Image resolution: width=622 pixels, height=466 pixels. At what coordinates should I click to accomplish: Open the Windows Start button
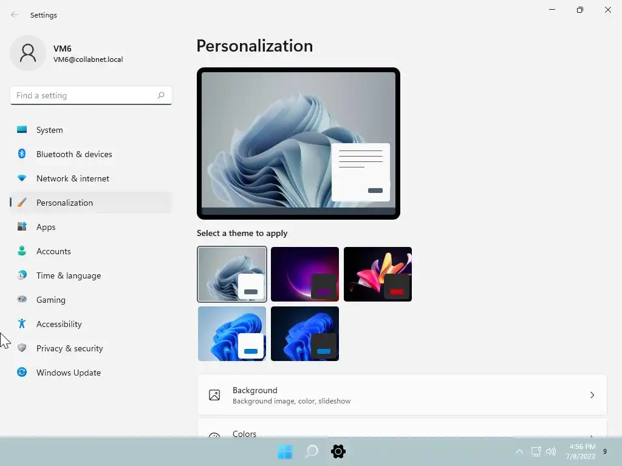(x=285, y=451)
